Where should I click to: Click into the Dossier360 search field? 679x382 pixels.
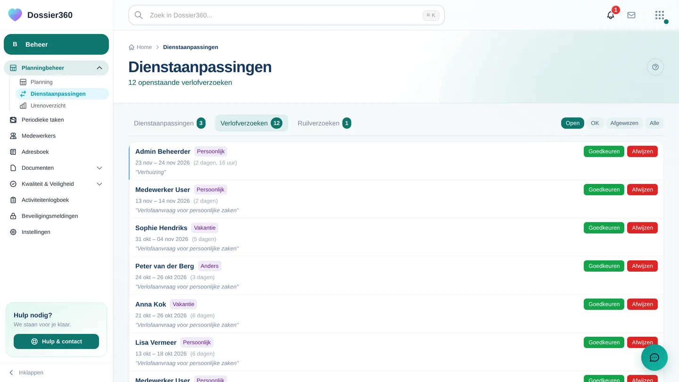[x=287, y=15]
